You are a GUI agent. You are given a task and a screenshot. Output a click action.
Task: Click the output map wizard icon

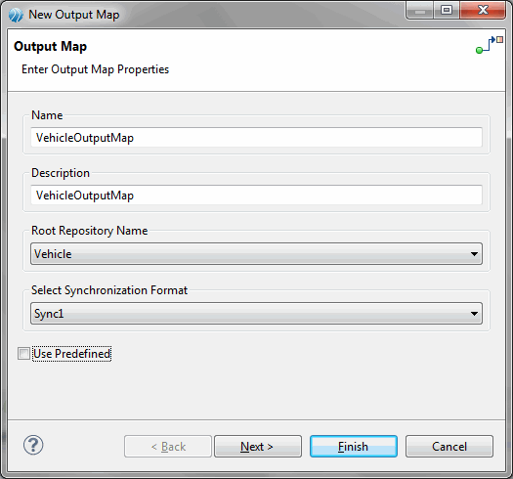[x=490, y=45]
